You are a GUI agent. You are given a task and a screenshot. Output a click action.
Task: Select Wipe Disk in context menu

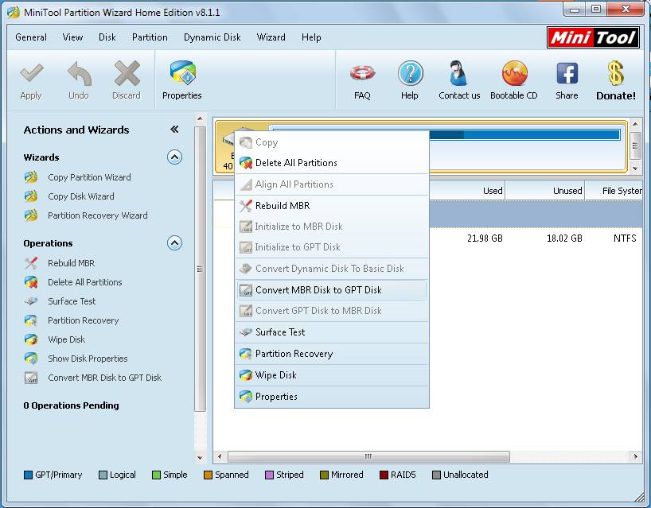pyautogui.click(x=332, y=375)
